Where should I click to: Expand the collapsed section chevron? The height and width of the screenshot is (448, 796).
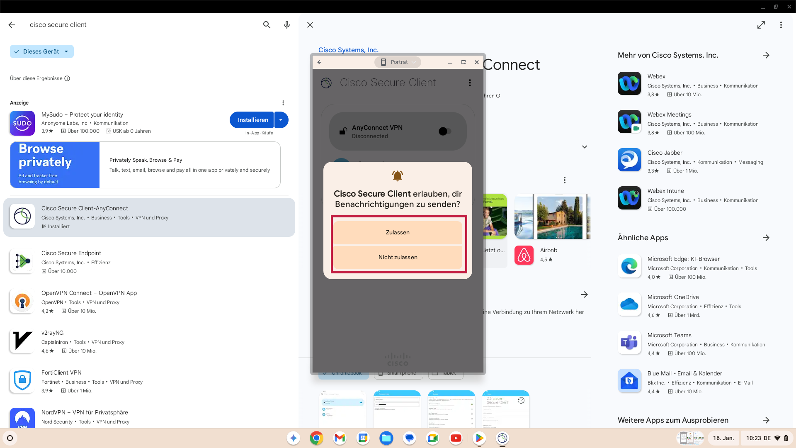(x=585, y=147)
